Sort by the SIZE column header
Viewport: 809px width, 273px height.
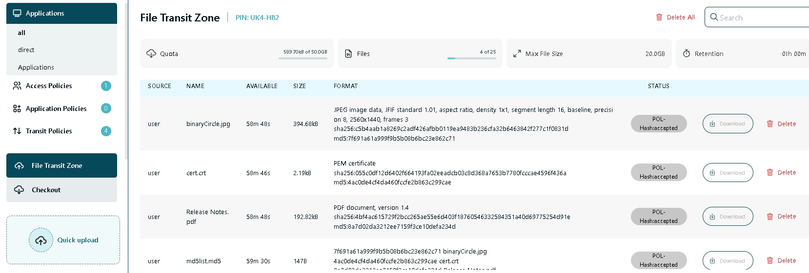300,86
